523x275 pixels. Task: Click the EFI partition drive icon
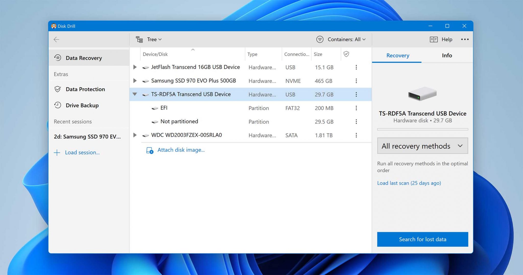(155, 108)
